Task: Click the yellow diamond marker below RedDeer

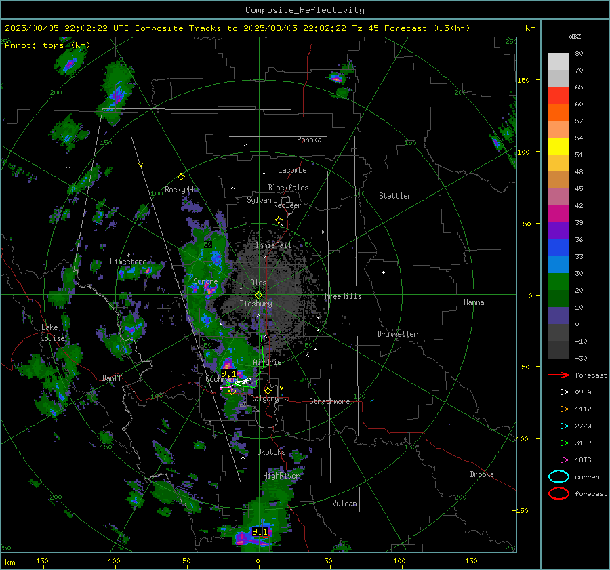Action: [x=279, y=220]
